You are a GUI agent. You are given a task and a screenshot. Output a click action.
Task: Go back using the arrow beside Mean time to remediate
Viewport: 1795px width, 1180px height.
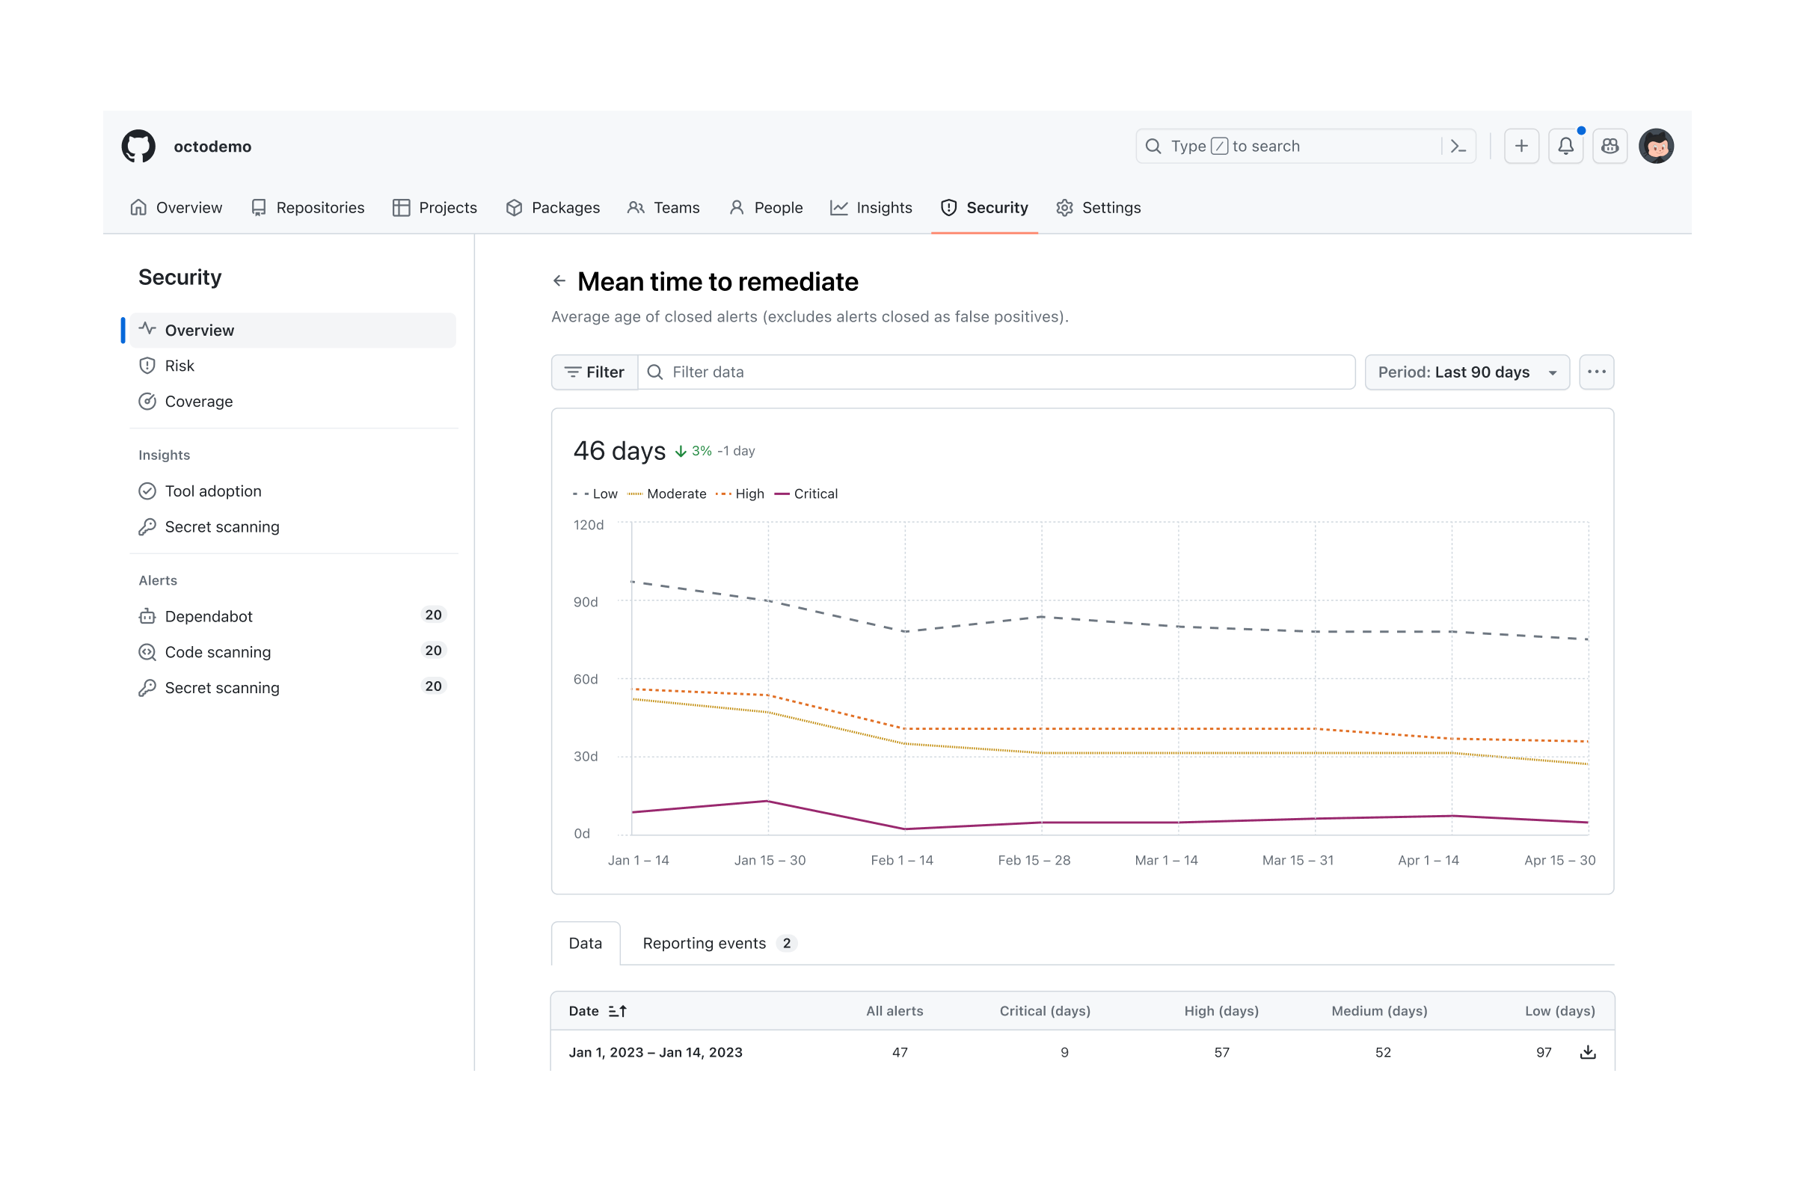559,280
